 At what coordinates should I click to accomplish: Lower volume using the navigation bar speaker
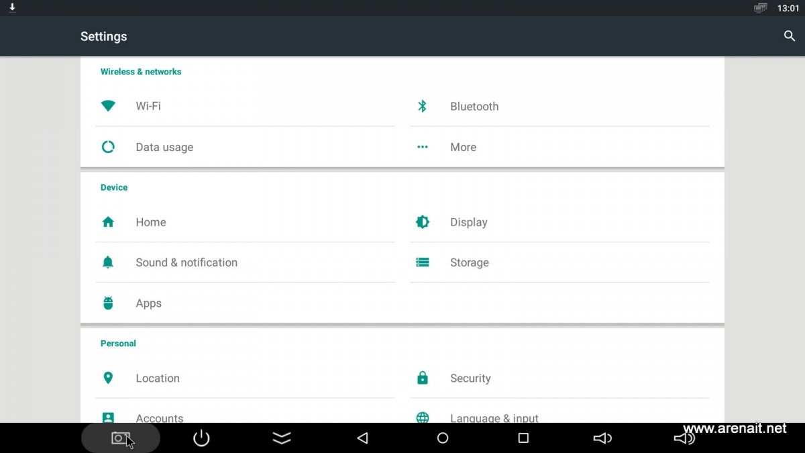tap(602, 438)
